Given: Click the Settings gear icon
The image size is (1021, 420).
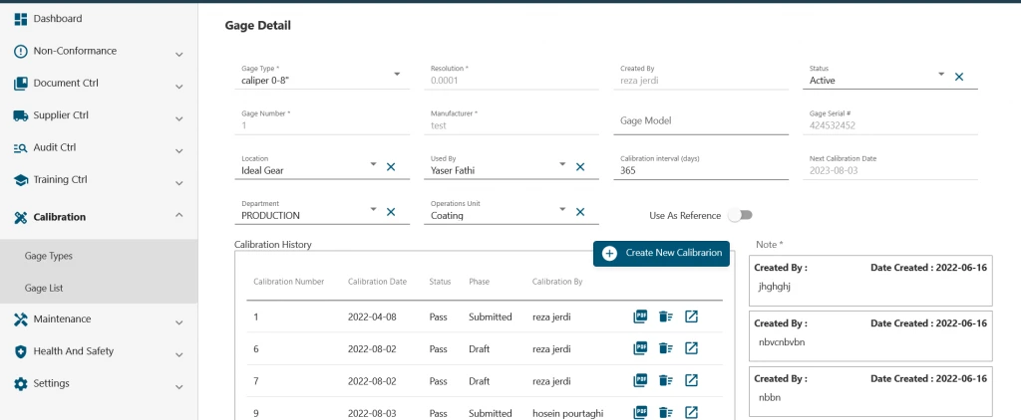Looking at the screenshot, I should click(21, 383).
